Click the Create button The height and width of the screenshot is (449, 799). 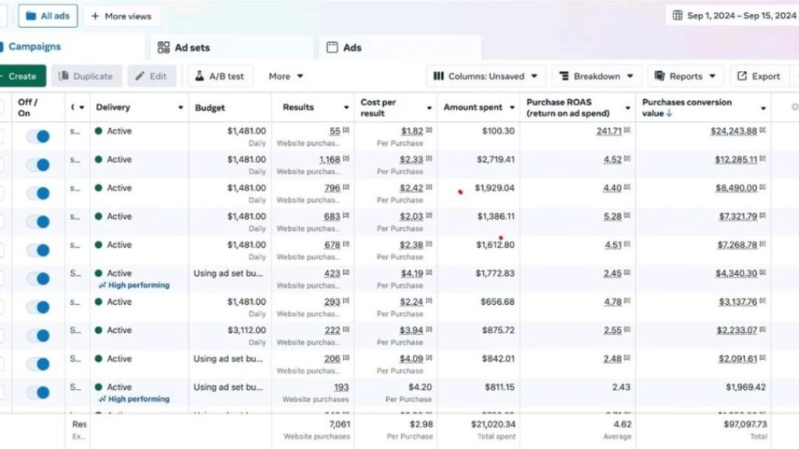21,76
